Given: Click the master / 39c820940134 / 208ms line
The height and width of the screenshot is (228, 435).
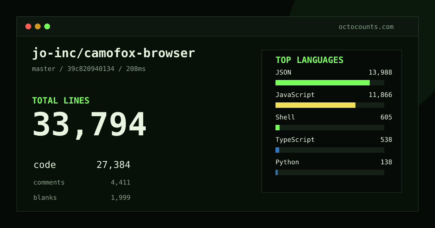Looking at the screenshot, I should pos(89,69).
